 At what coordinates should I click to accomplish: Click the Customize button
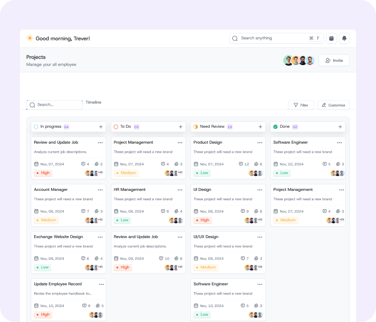click(x=334, y=105)
